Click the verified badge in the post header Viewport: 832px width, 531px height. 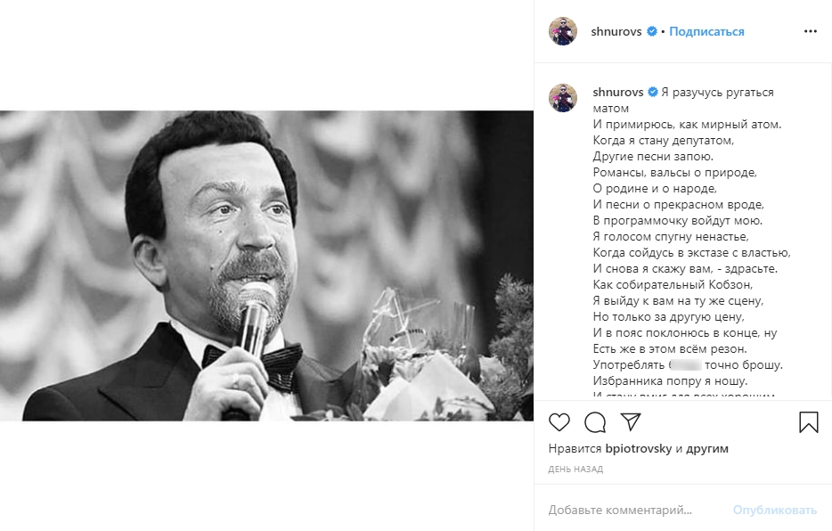coord(652,31)
